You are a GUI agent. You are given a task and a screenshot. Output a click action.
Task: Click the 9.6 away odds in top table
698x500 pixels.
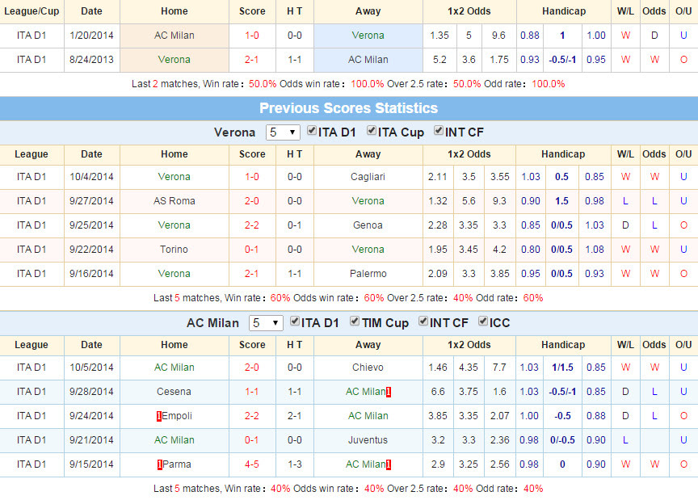tap(498, 36)
